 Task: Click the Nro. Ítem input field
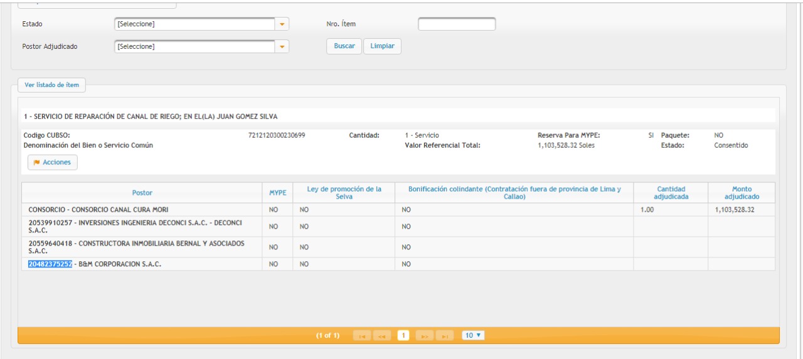(x=457, y=24)
